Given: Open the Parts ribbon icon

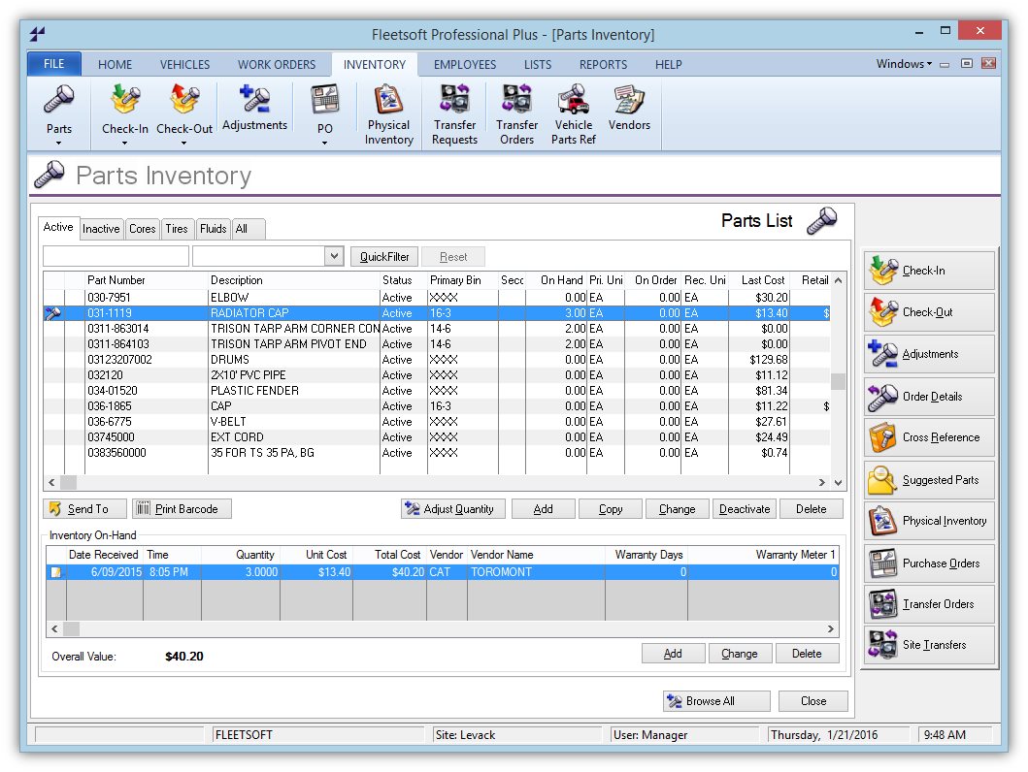Looking at the screenshot, I should [x=58, y=108].
